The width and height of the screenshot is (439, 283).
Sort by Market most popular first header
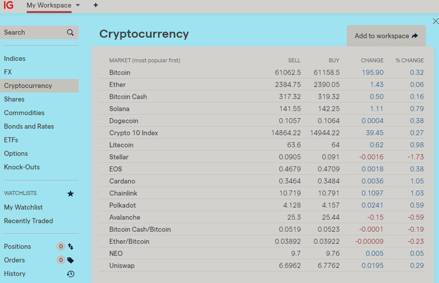[145, 60]
